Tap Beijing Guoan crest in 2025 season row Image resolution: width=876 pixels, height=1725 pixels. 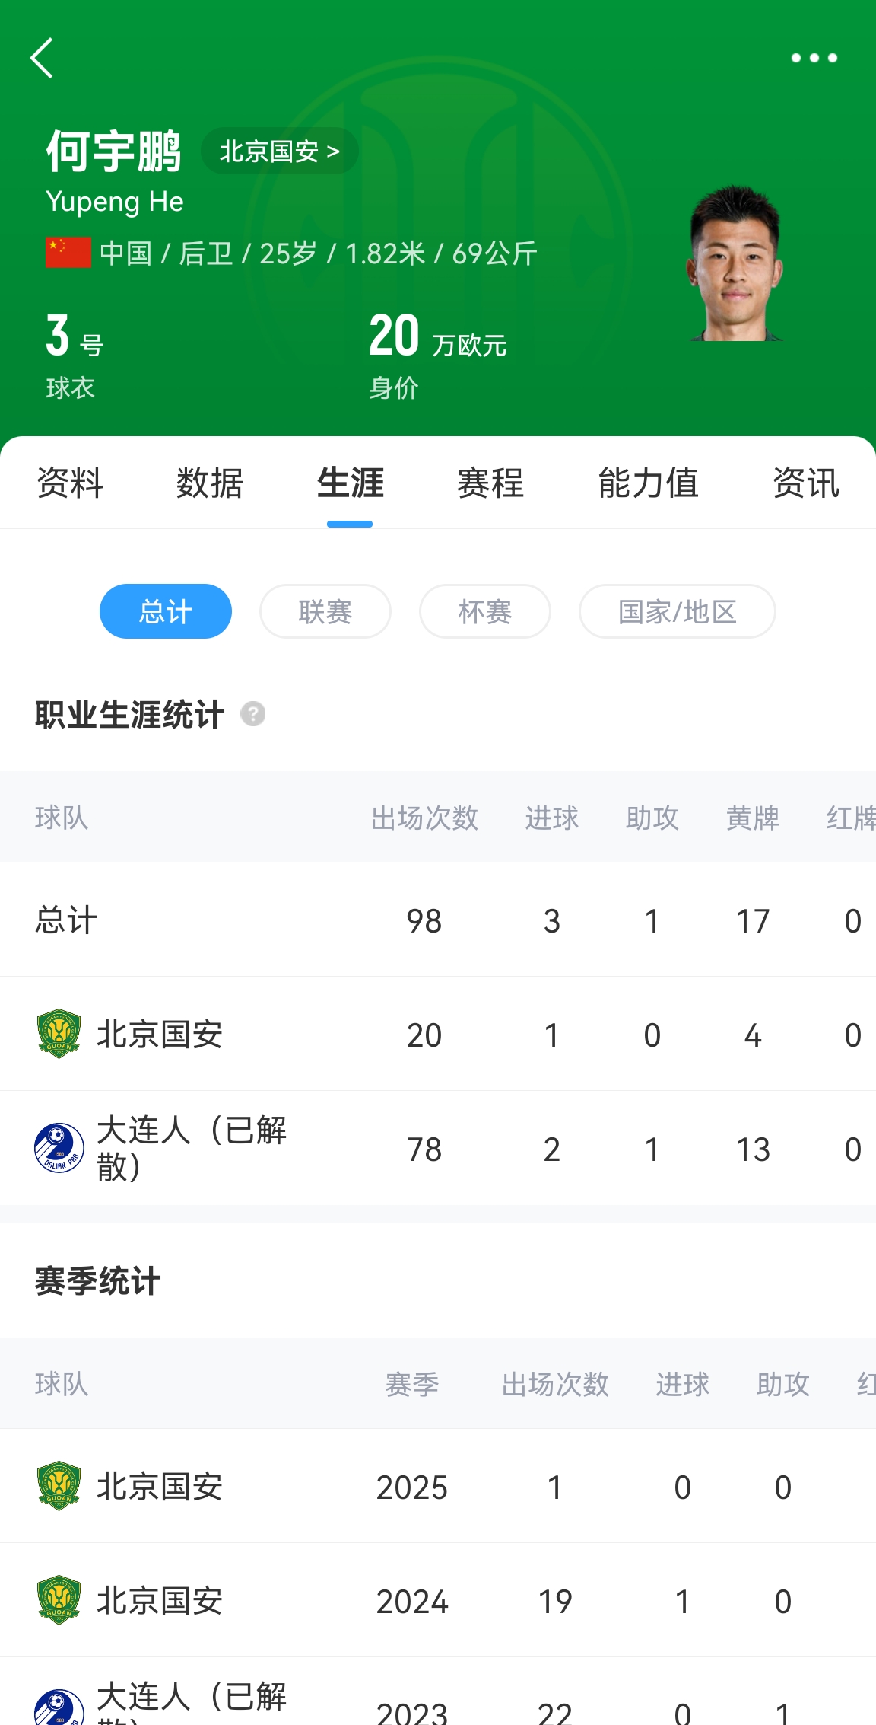[x=59, y=1486]
